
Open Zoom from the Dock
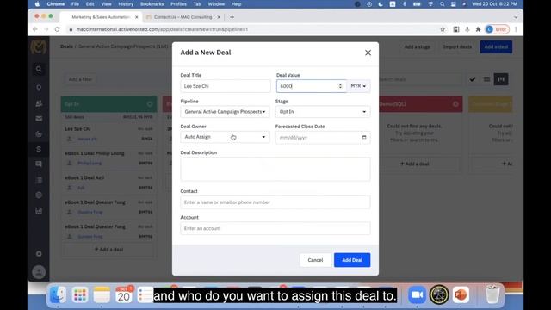click(x=417, y=294)
